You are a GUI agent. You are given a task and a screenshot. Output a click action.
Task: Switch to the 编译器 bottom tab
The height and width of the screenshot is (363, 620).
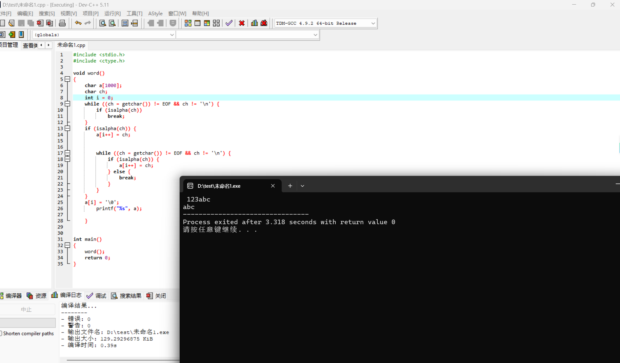[x=11, y=296]
